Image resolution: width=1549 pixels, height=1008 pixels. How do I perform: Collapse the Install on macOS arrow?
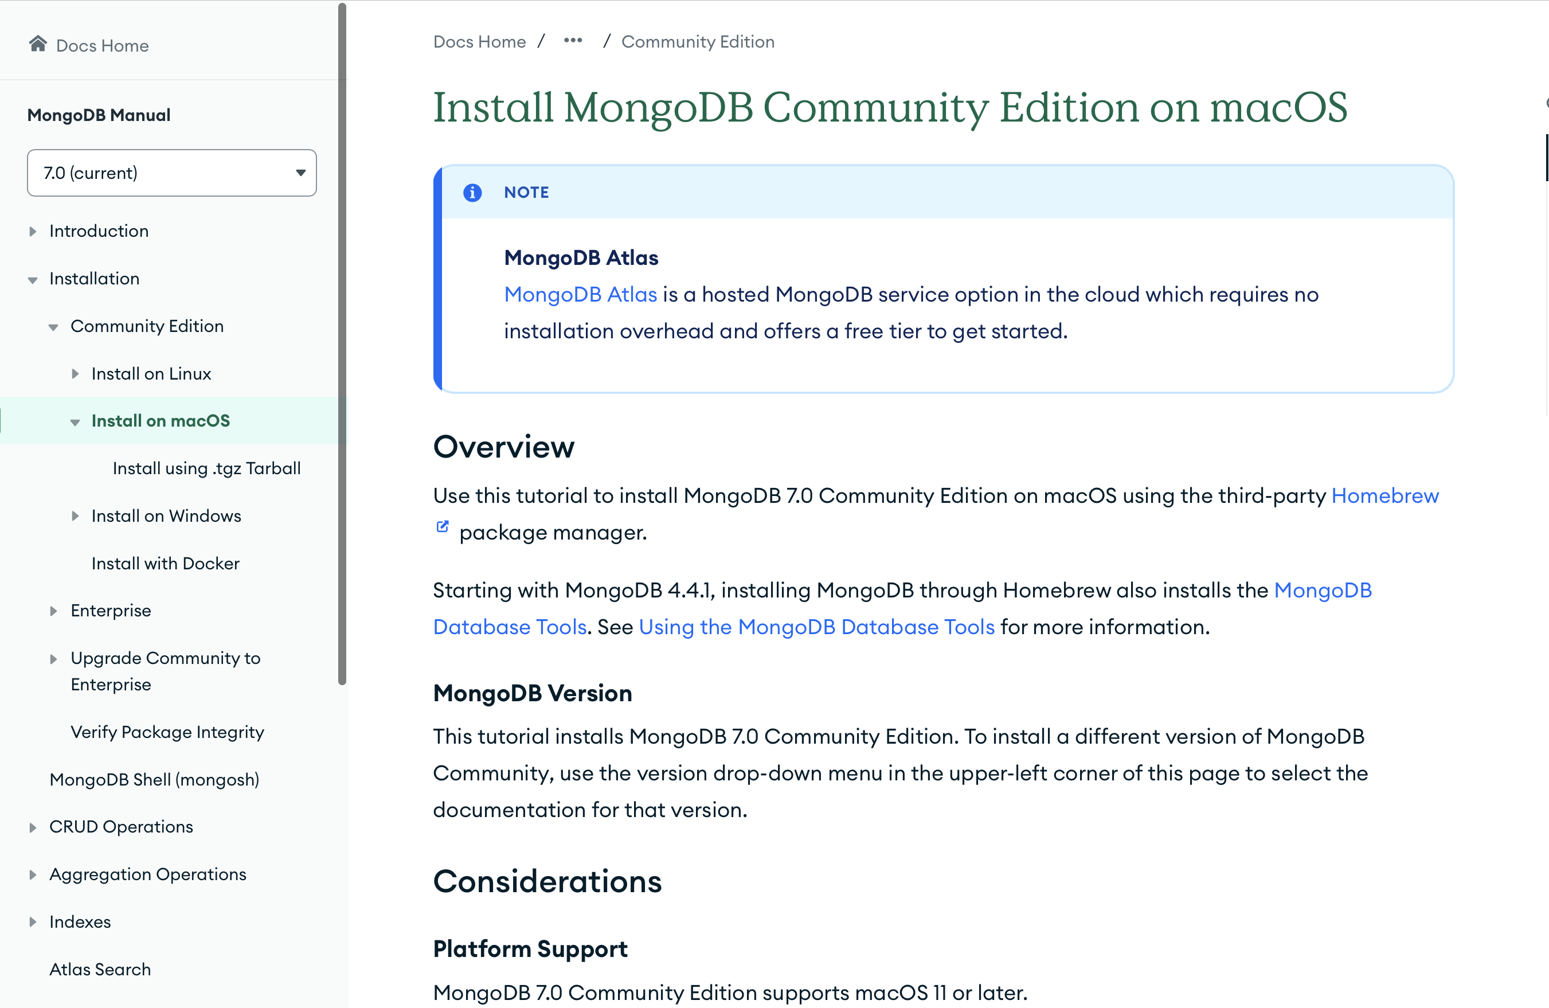tap(75, 423)
